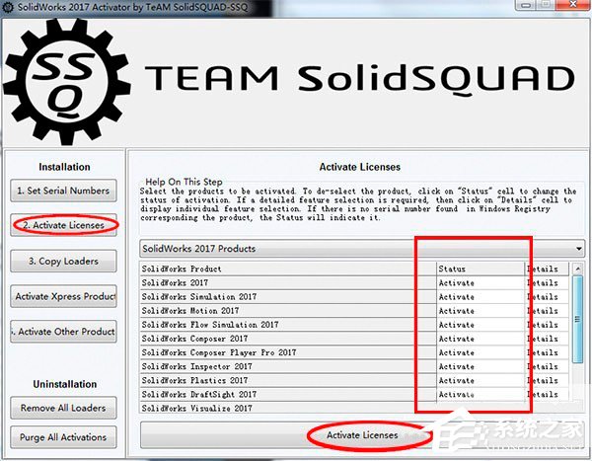Toggle Status cell for SolidWorks DraftSight 2017
Viewport: 592px width, 461px height.
click(x=481, y=395)
